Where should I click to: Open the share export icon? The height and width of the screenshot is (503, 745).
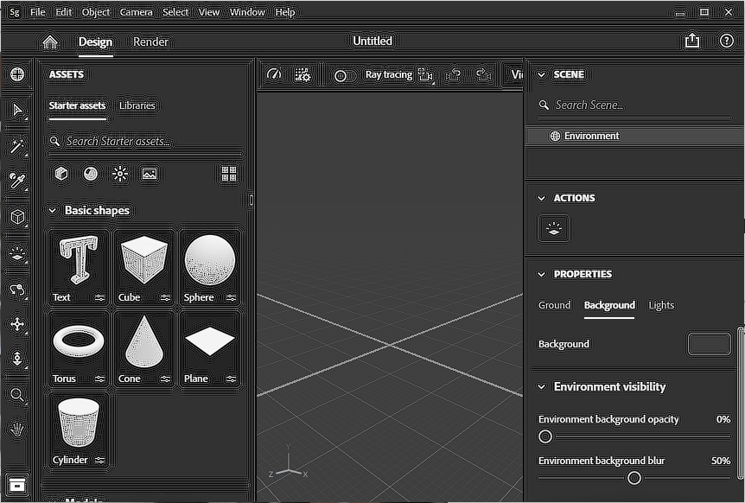coord(692,41)
